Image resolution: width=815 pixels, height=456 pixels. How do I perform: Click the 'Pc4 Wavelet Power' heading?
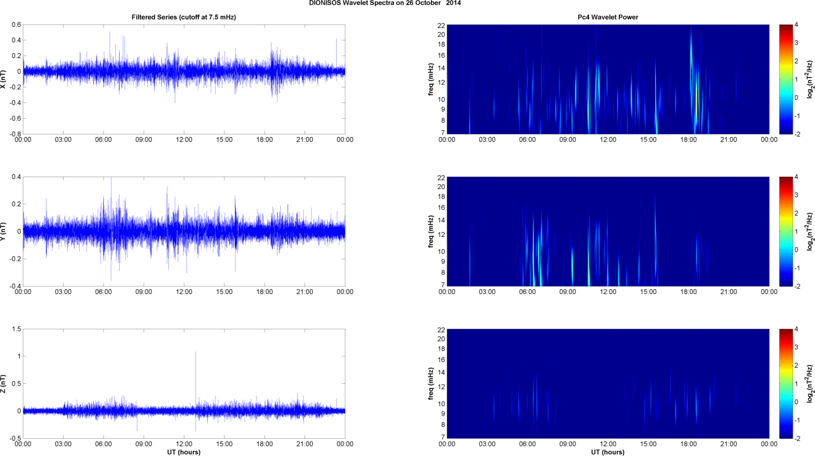608,17
